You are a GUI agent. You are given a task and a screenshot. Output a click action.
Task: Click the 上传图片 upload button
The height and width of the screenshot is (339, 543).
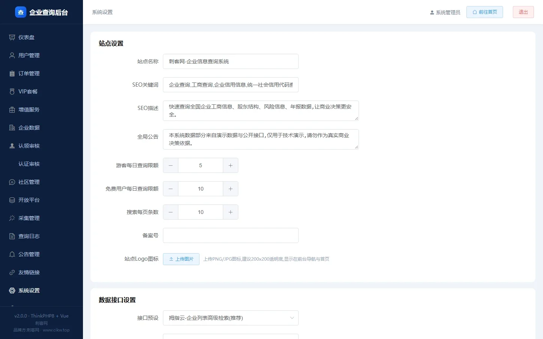coord(181,259)
